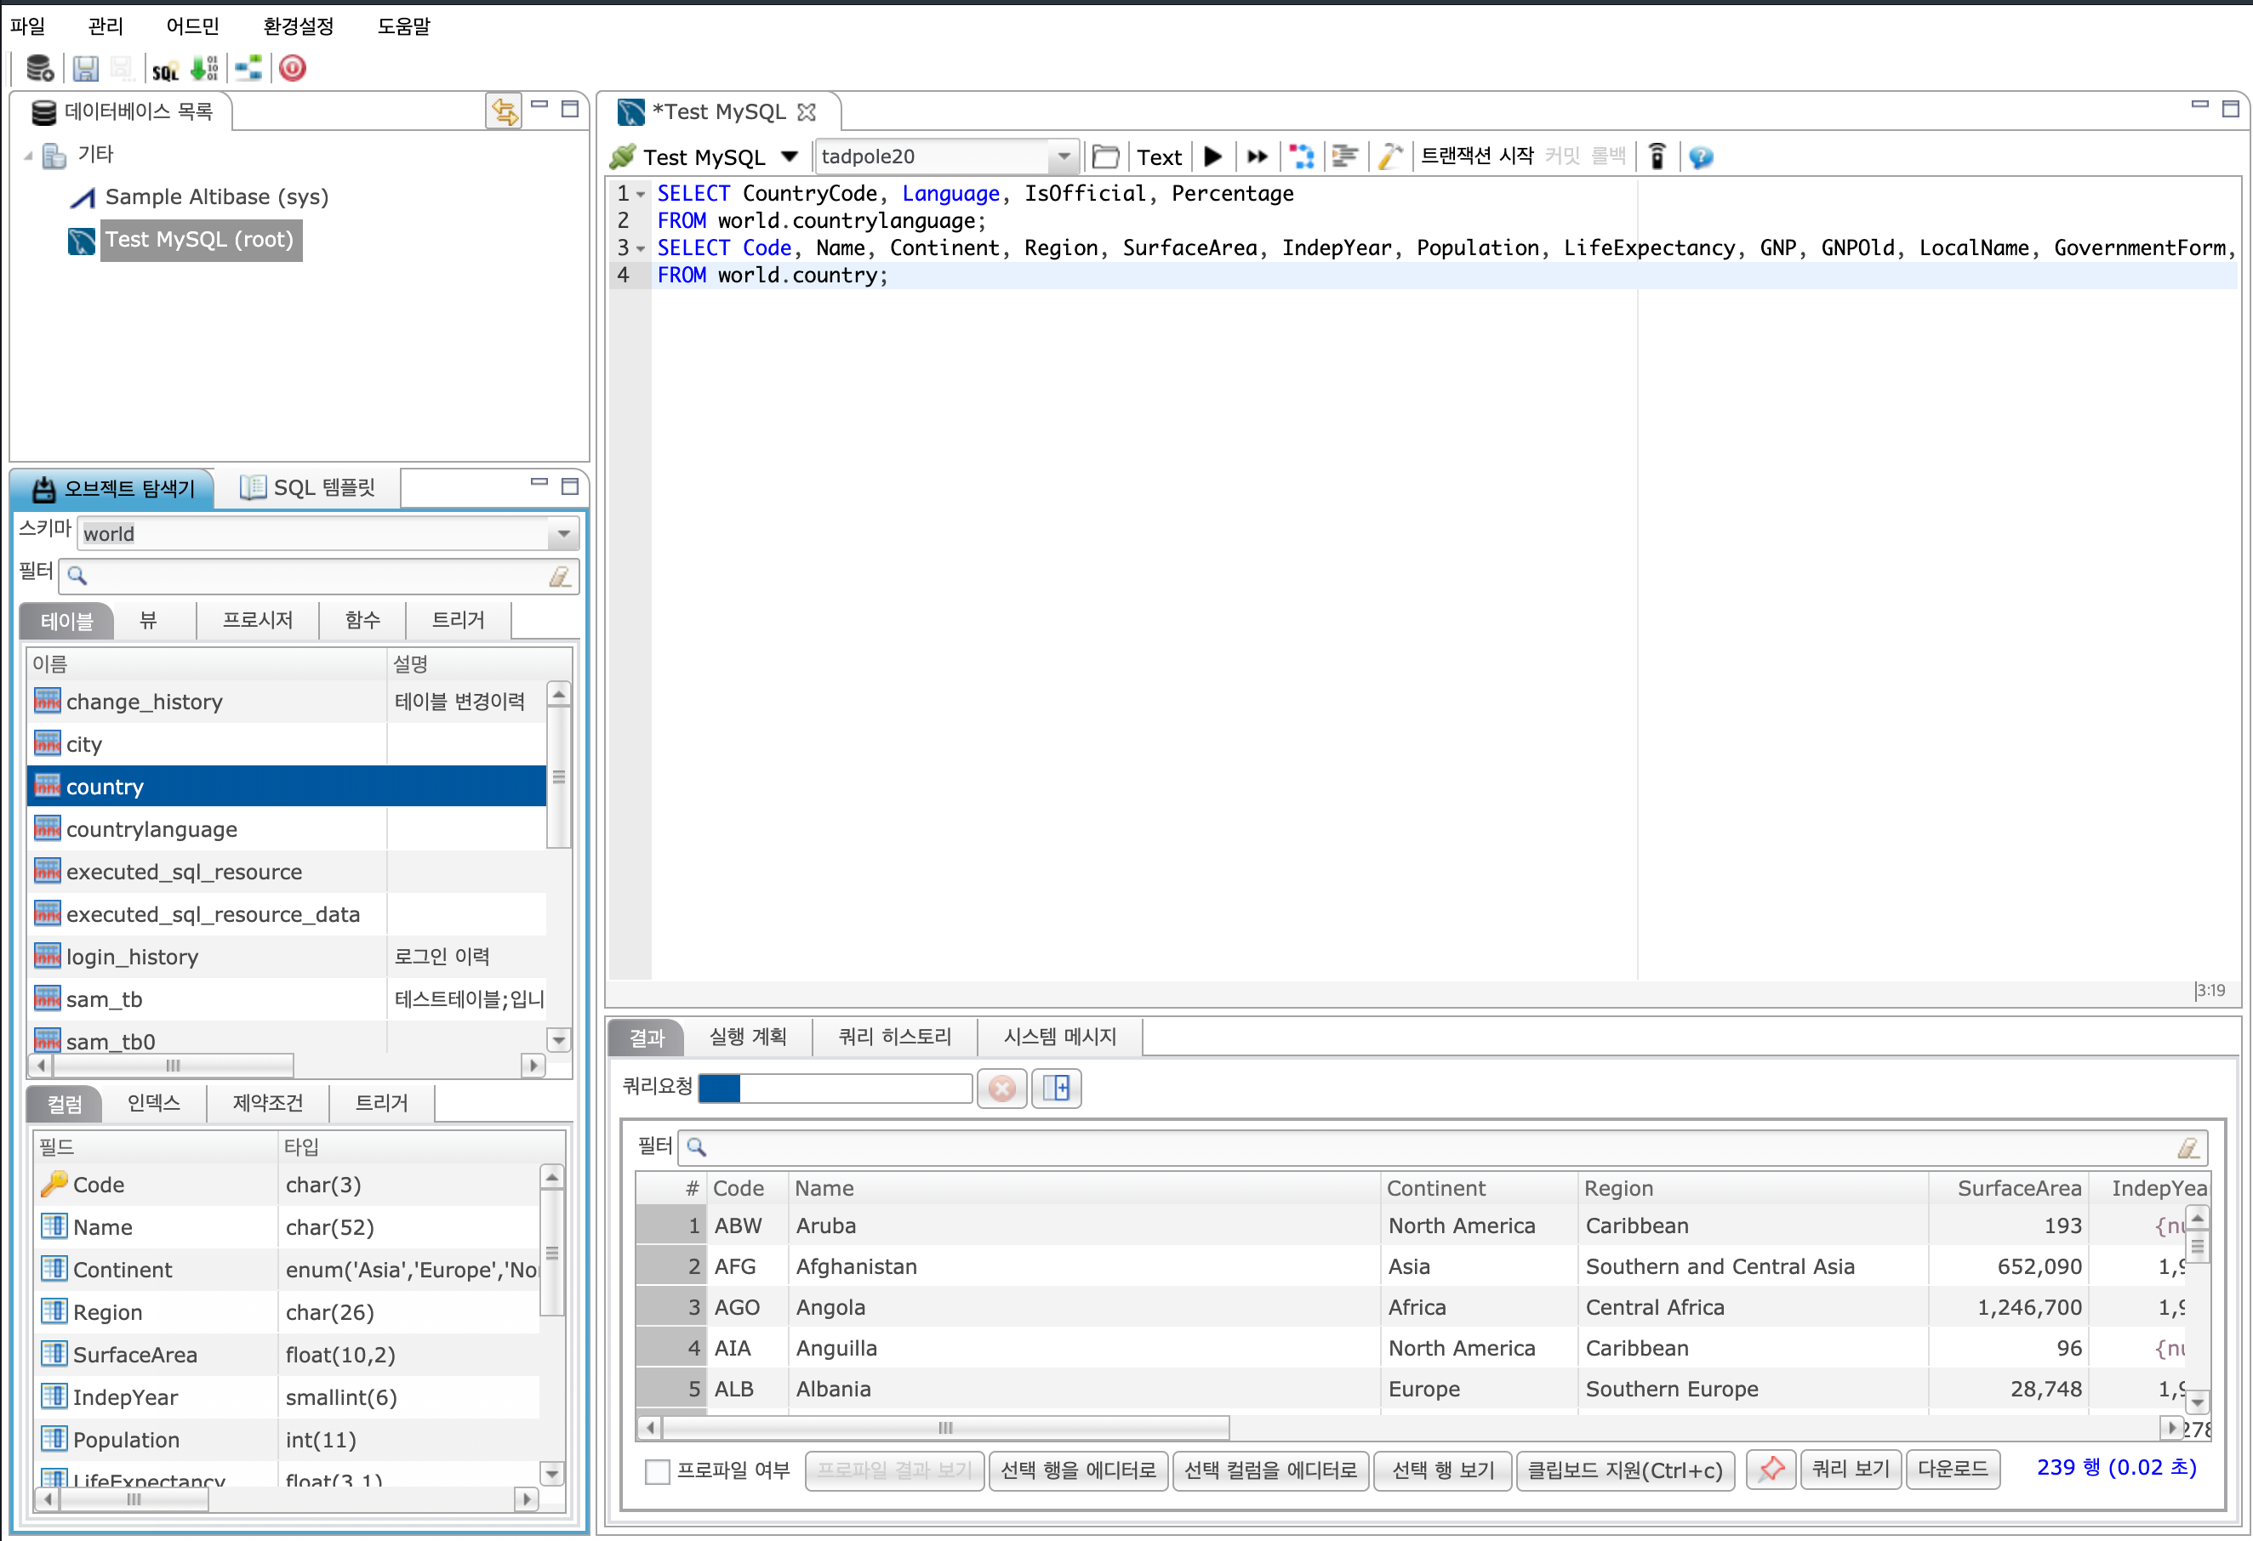Click the 다운로드 button
Image resolution: width=2253 pixels, height=1541 pixels.
coord(1953,1470)
